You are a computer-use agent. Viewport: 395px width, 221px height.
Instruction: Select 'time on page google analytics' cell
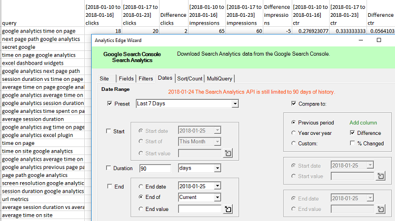pos(43,55)
